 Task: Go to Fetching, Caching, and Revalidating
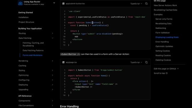click(x=33, y=44)
